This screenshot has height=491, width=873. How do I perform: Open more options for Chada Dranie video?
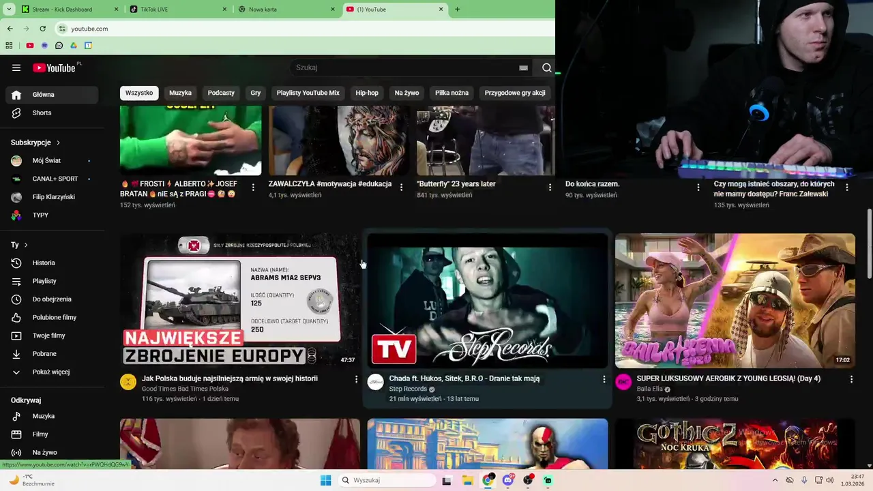coord(604,379)
